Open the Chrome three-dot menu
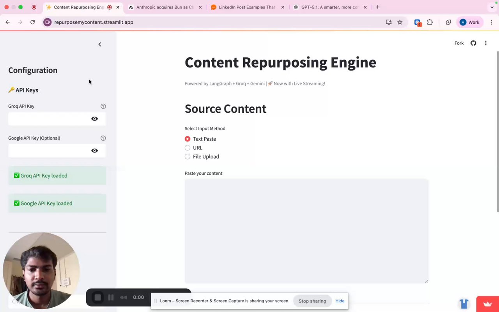Image resolution: width=499 pixels, height=312 pixels. pyautogui.click(x=491, y=22)
